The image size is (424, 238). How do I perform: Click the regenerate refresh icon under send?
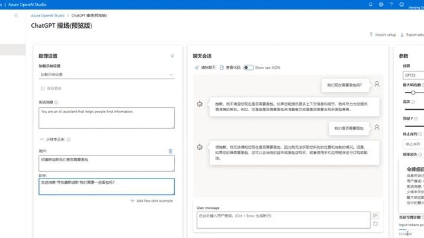(376, 223)
